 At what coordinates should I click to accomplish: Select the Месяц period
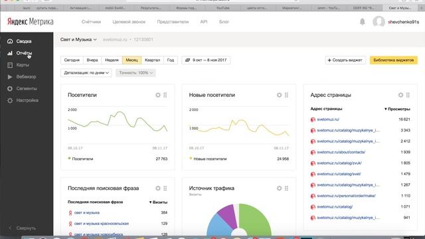[131, 60]
